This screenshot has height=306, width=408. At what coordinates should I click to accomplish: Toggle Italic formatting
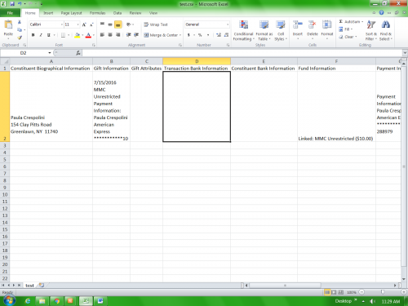click(41, 35)
